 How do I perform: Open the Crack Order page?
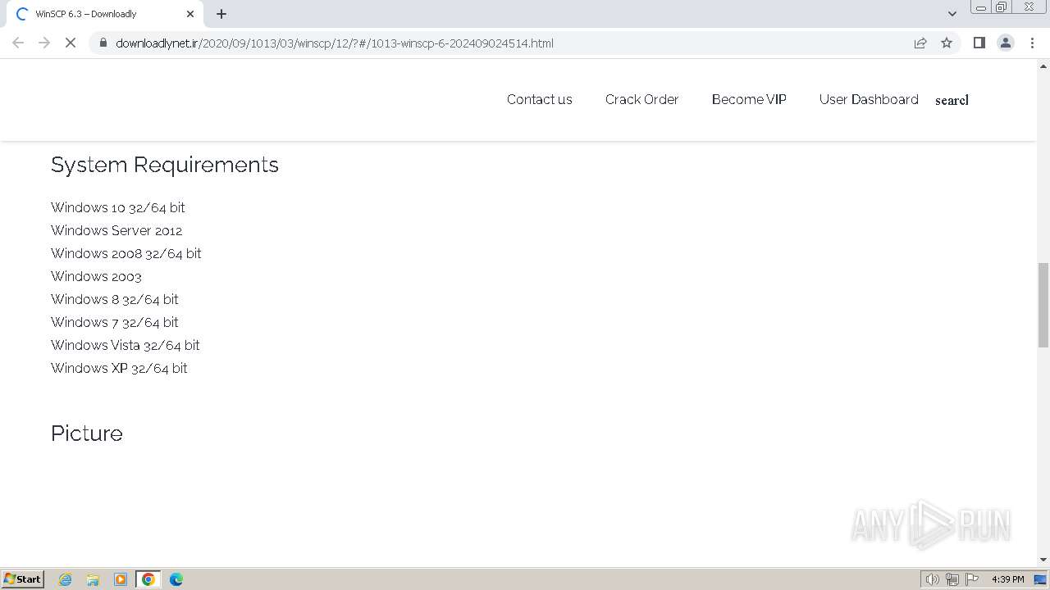coord(642,99)
